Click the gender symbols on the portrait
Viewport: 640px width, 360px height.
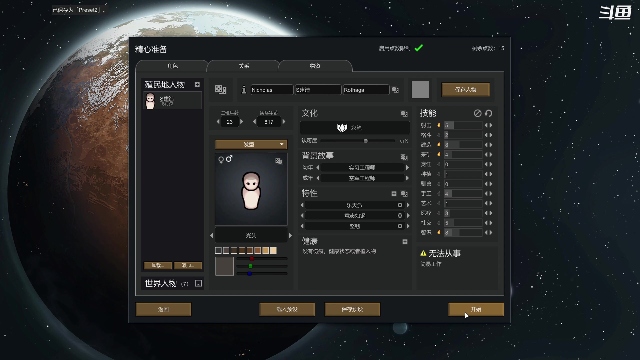click(x=225, y=159)
